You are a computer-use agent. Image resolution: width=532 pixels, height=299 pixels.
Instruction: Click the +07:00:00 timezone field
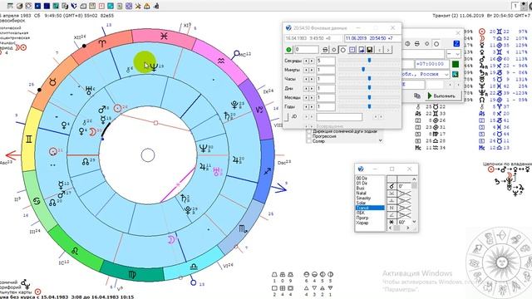[x=432, y=64]
